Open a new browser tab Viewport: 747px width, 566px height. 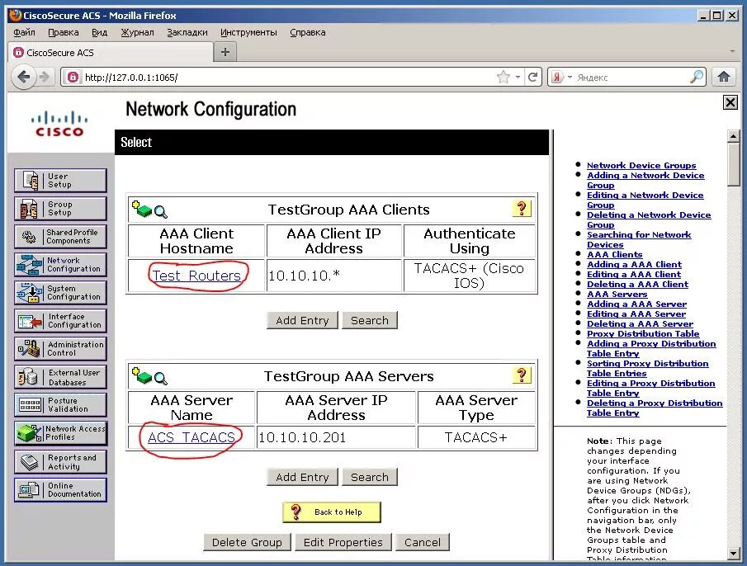pyautogui.click(x=225, y=52)
